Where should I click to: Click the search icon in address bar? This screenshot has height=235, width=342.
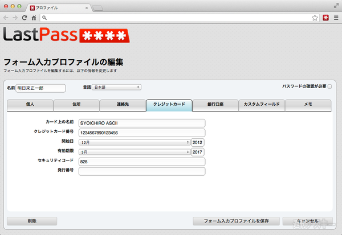point(44,18)
